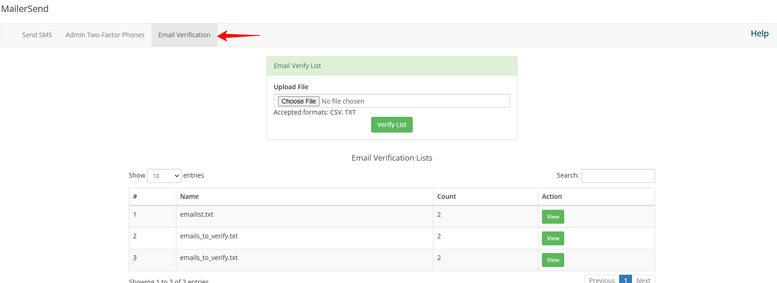Expand the Show entries dropdown

pyautogui.click(x=164, y=176)
